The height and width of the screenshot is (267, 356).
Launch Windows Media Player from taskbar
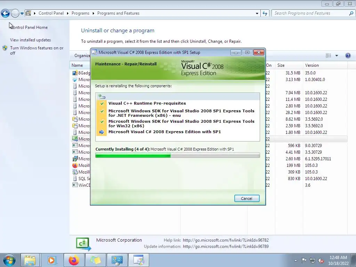coord(51,260)
